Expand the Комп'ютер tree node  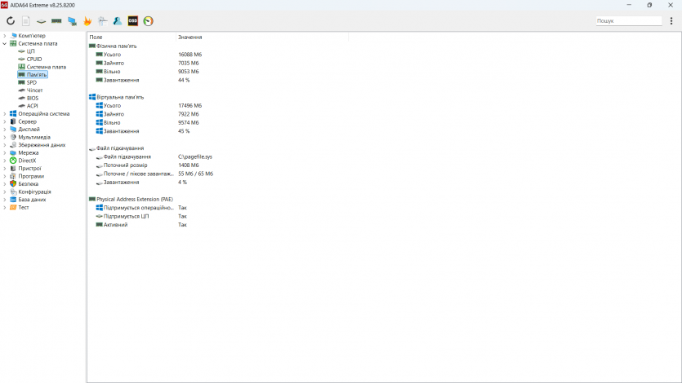[x=4, y=36]
